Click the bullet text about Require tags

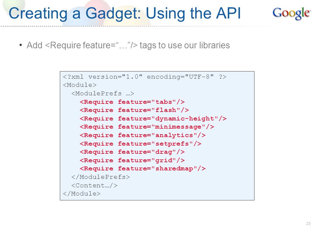click(x=128, y=45)
